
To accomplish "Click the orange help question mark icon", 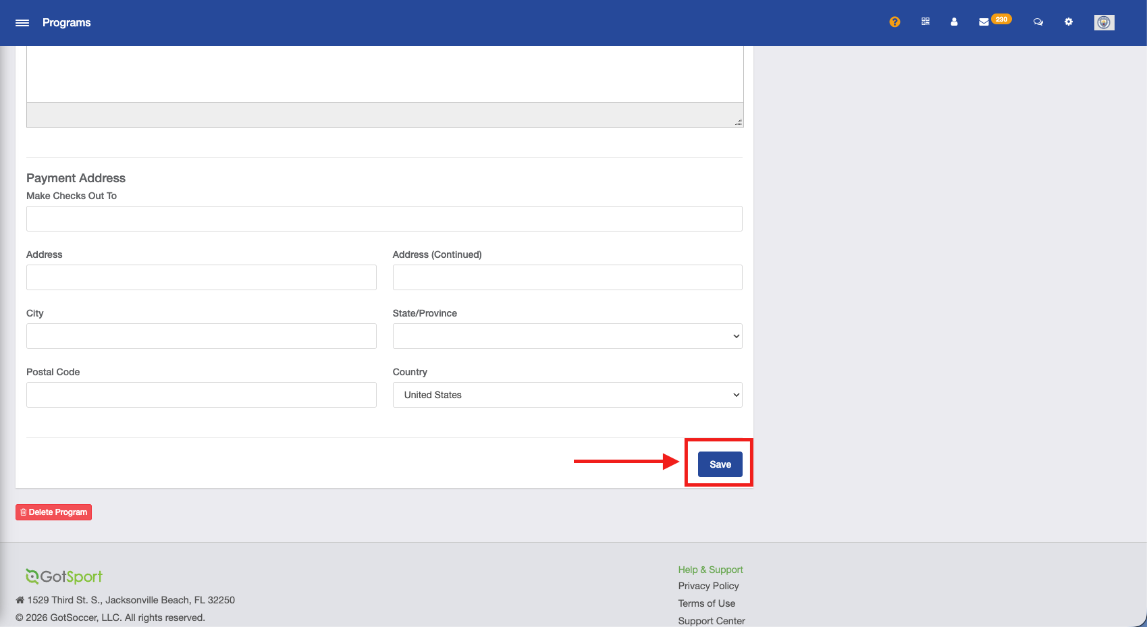I will tap(895, 22).
